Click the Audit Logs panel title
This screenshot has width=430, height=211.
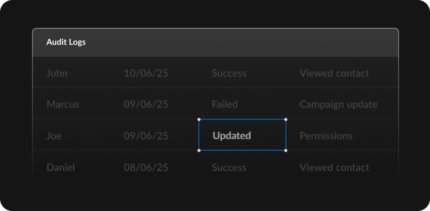[66, 42]
